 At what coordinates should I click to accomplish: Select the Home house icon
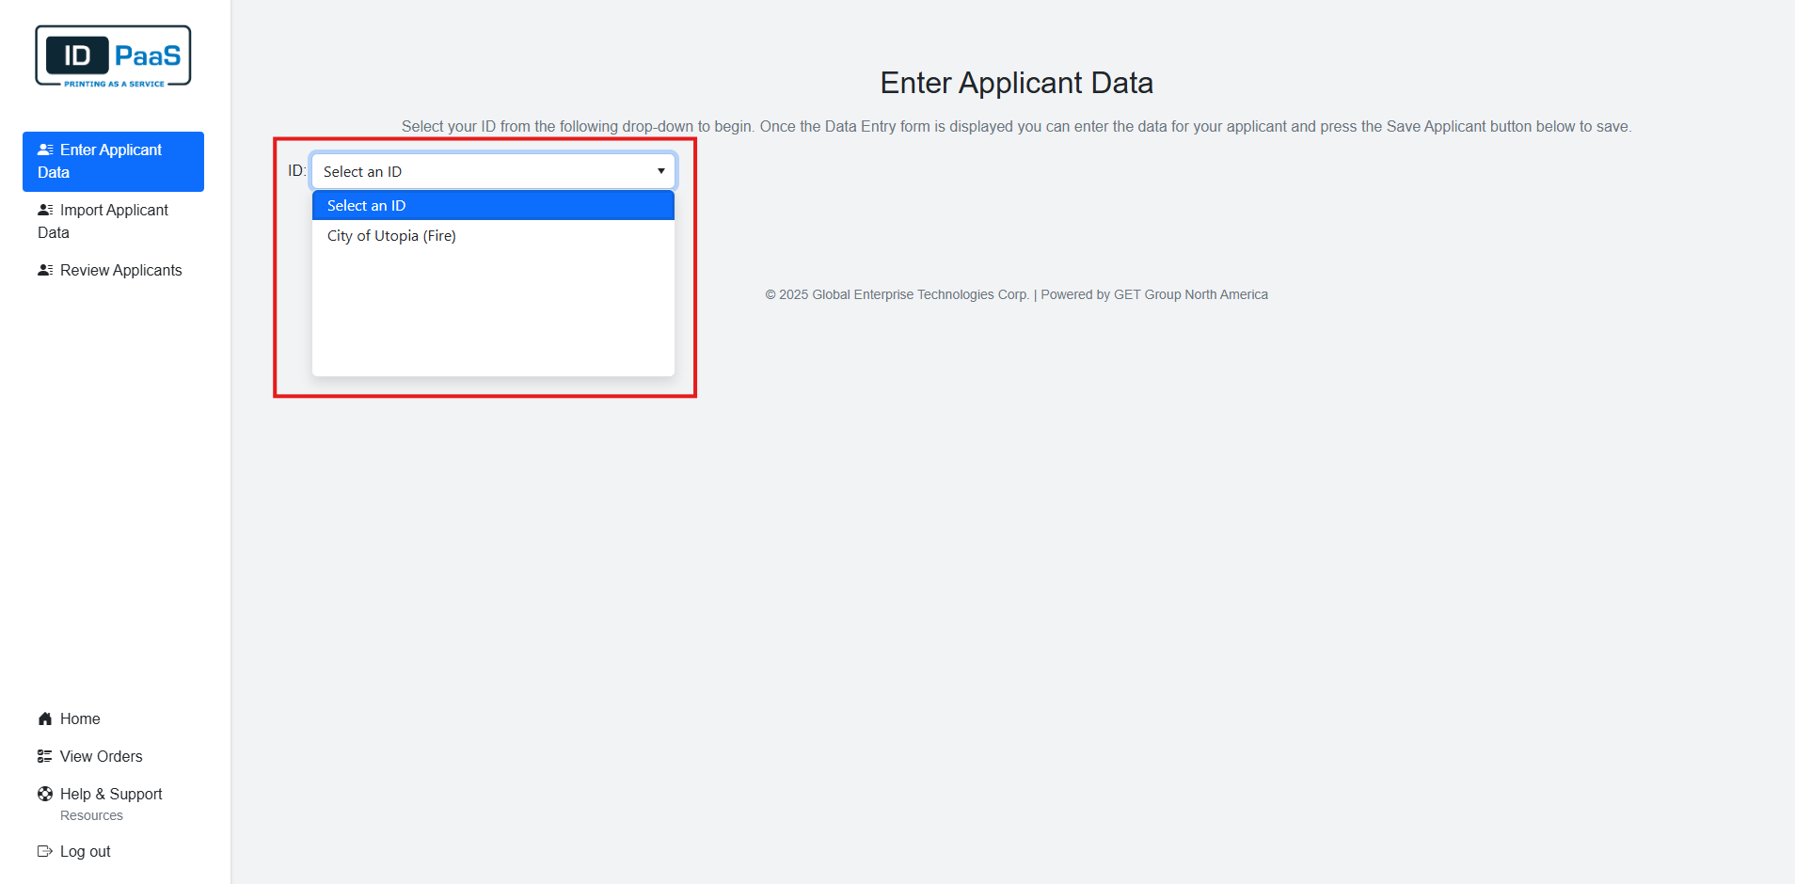(x=44, y=718)
